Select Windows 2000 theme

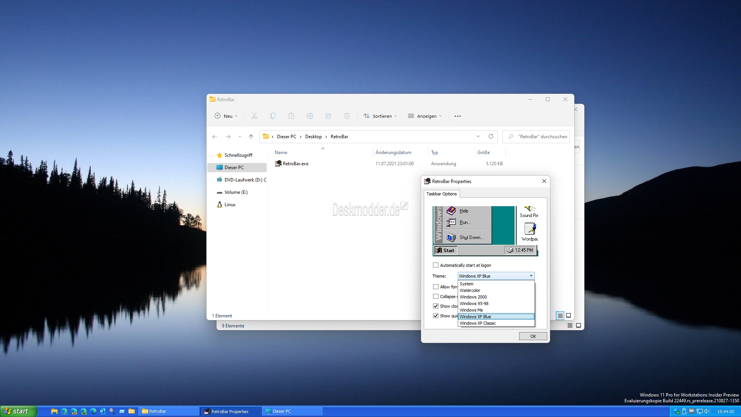[x=496, y=297]
